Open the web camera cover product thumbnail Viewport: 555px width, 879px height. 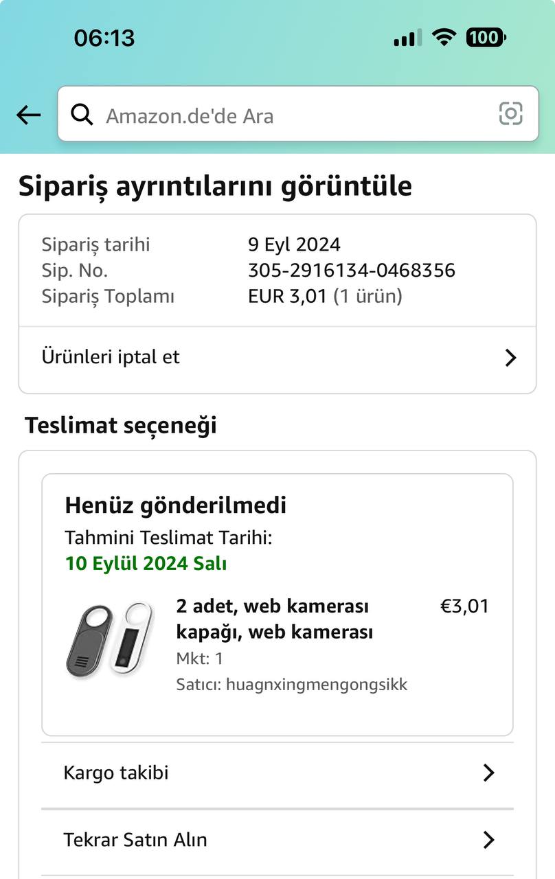pyautogui.click(x=110, y=640)
